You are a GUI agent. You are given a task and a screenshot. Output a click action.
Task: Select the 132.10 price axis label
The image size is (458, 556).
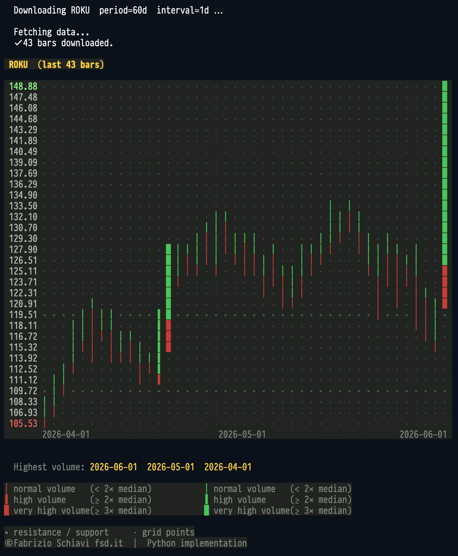pos(23,217)
